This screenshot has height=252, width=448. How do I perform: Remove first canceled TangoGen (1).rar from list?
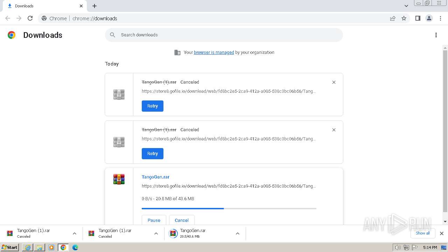point(334,82)
